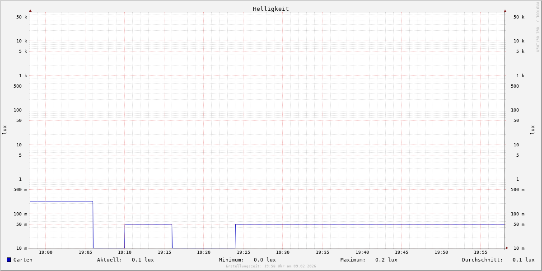Viewport: 542px width, 271px height.
Task: Click the 100 label on left axis
Action: (18, 110)
